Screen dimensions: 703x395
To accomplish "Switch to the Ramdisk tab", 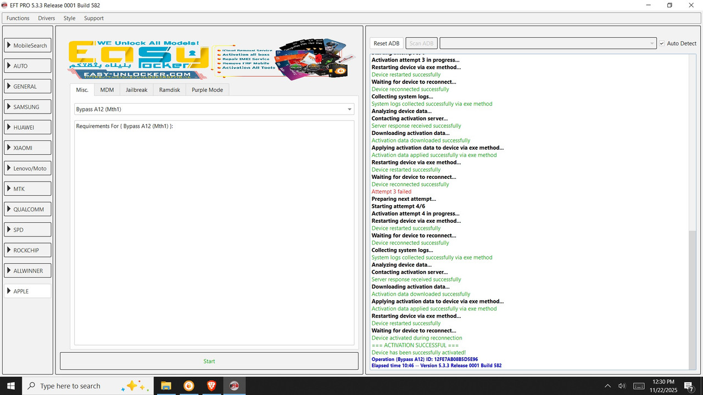I will click(169, 90).
